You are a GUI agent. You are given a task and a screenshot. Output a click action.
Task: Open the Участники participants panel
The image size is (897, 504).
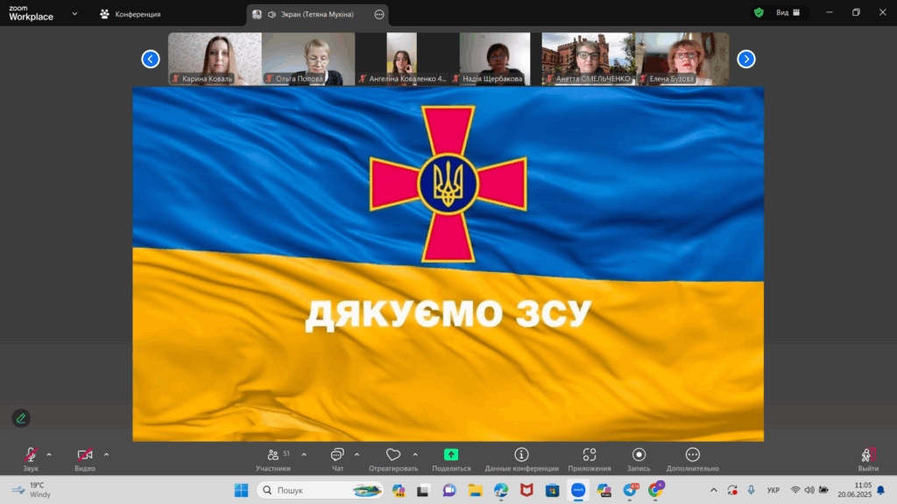(273, 458)
